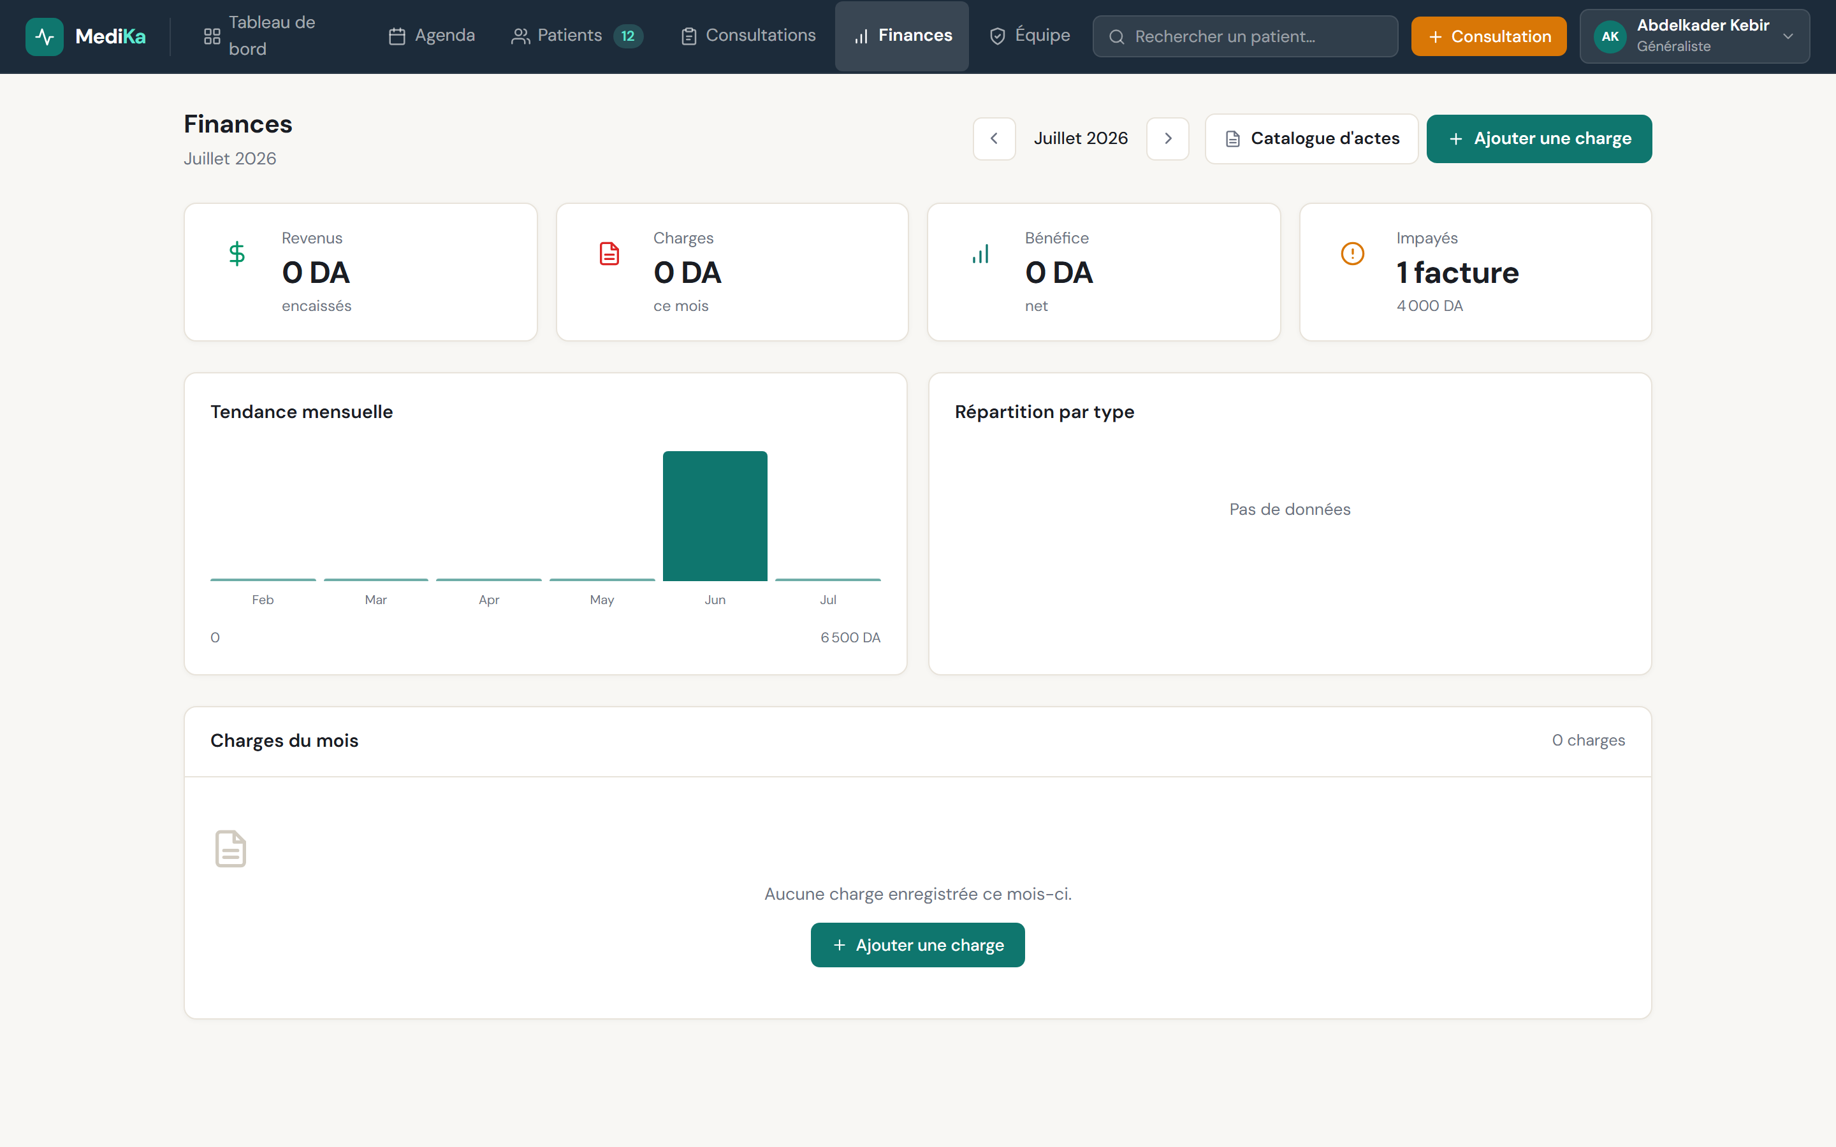The height and width of the screenshot is (1147, 1836).
Task: Click Ajouter une charge in empty list
Action: [x=917, y=944]
